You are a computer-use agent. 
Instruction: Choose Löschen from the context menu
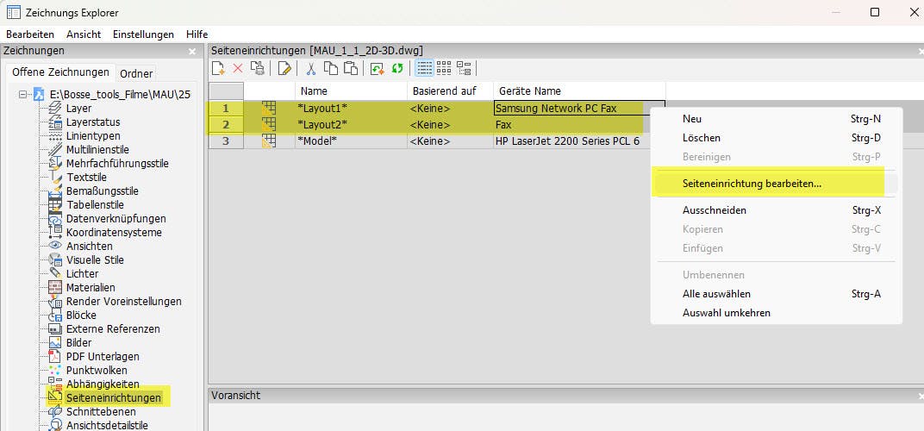pos(776,138)
